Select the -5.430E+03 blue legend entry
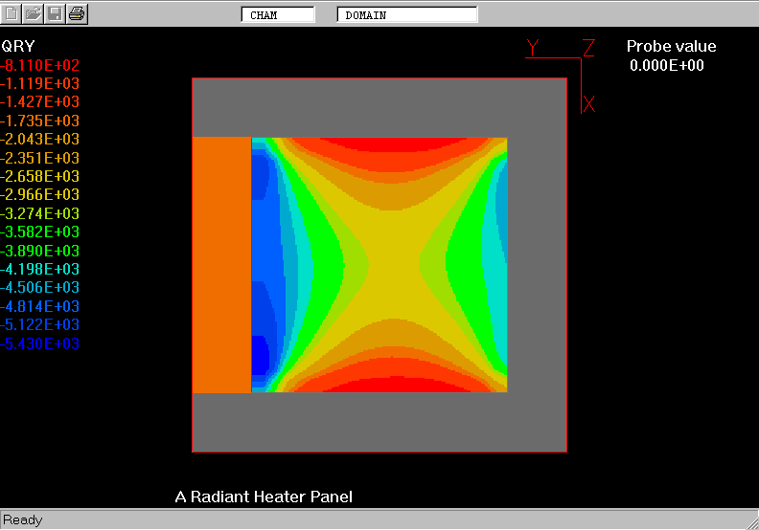Screen dimensions: 759x530 click(x=40, y=343)
